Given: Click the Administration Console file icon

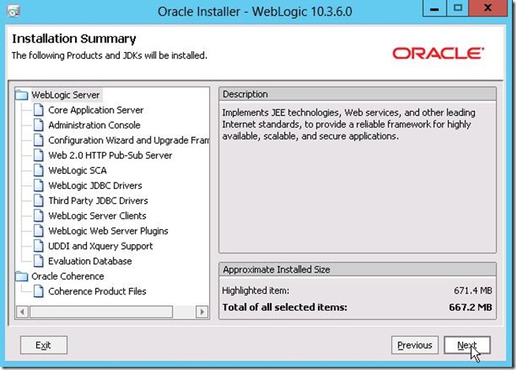Looking at the screenshot, I should tap(39, 125).
